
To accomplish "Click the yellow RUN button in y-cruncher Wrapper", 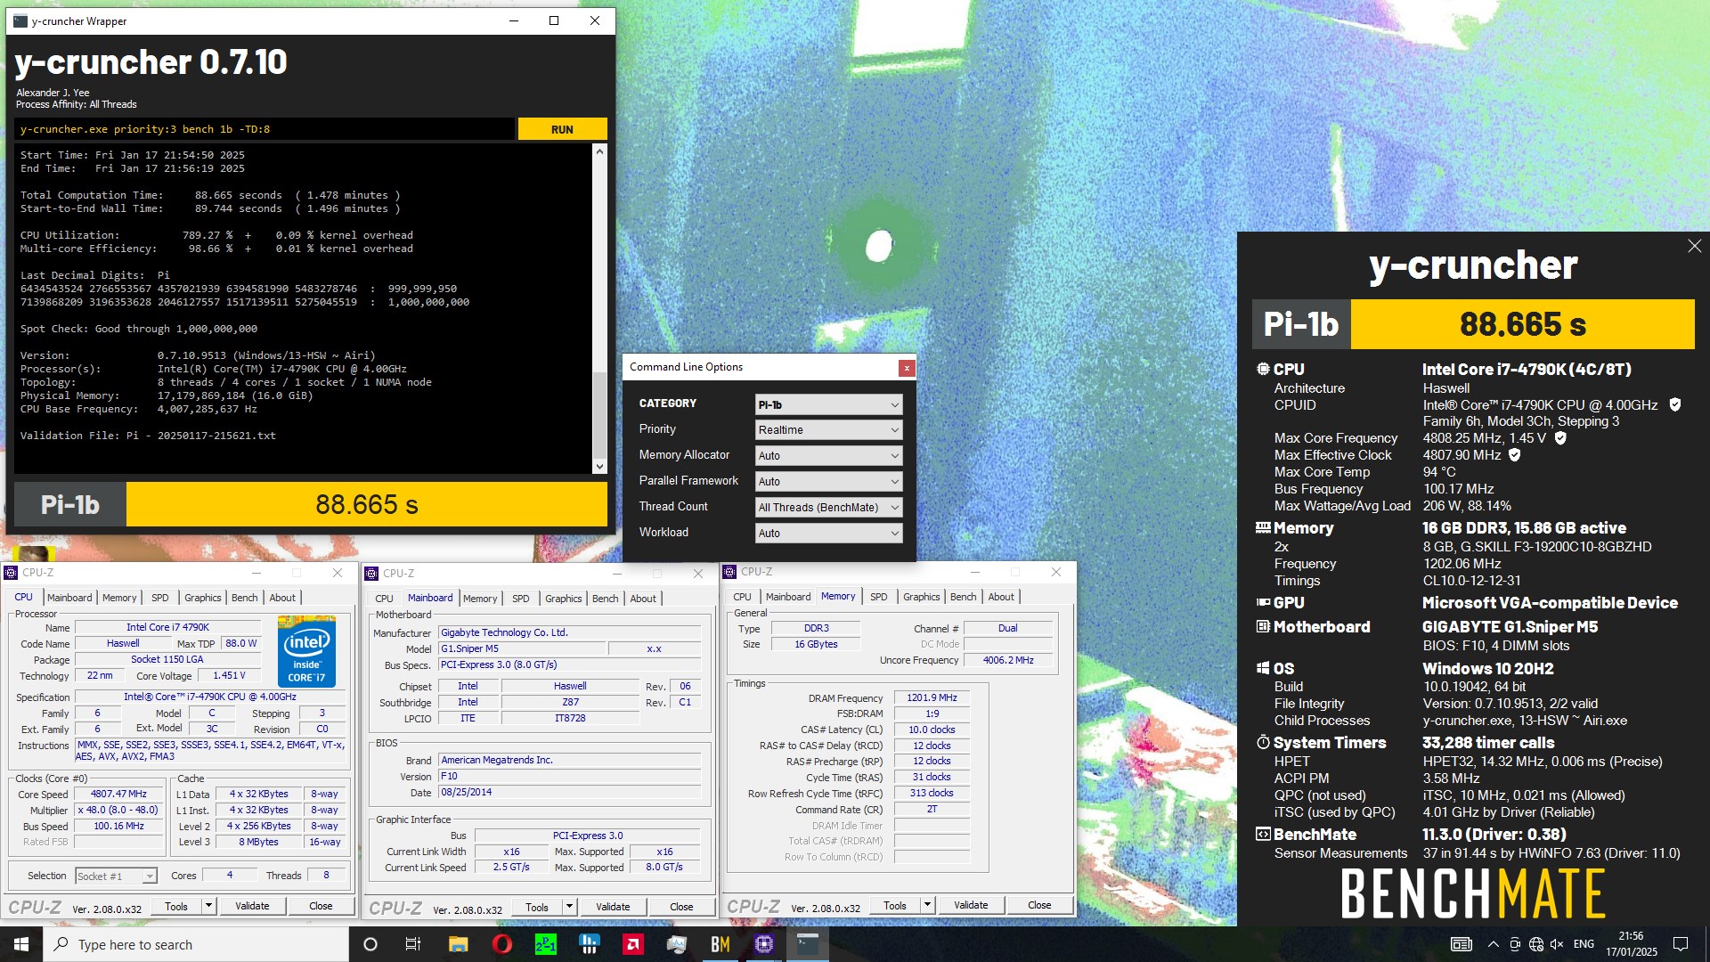I will 562,129.
